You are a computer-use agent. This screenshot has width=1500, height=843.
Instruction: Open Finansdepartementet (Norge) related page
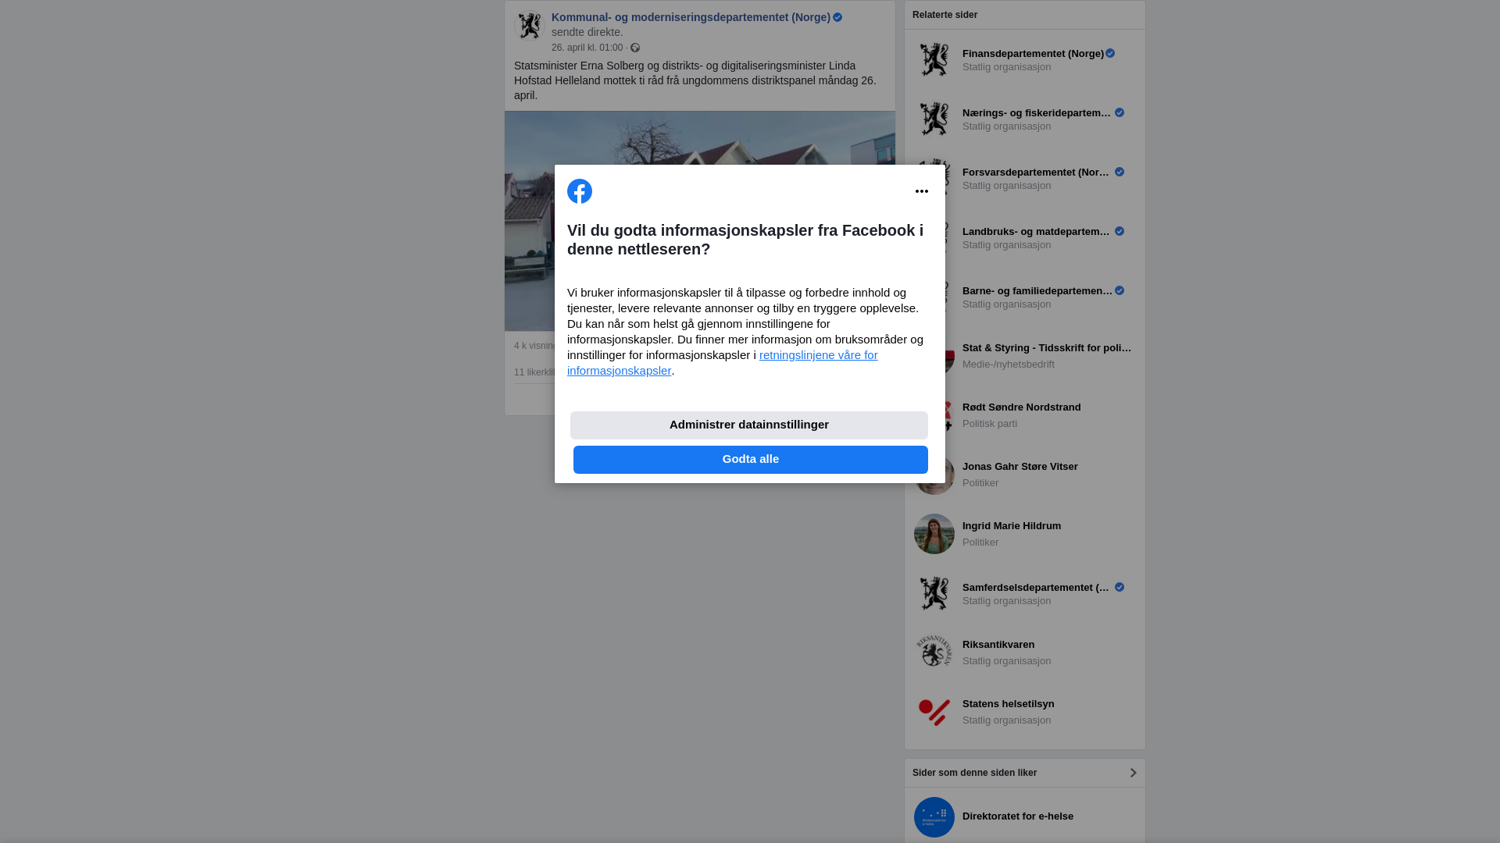click(x=1033, y=54)
